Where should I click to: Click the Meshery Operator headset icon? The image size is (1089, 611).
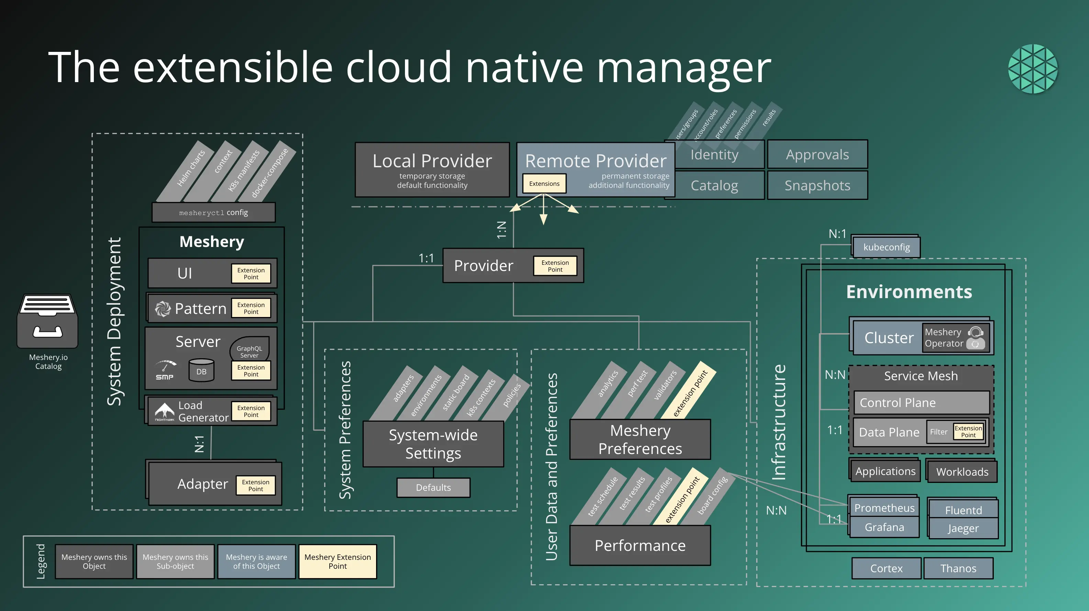point(976,337)
